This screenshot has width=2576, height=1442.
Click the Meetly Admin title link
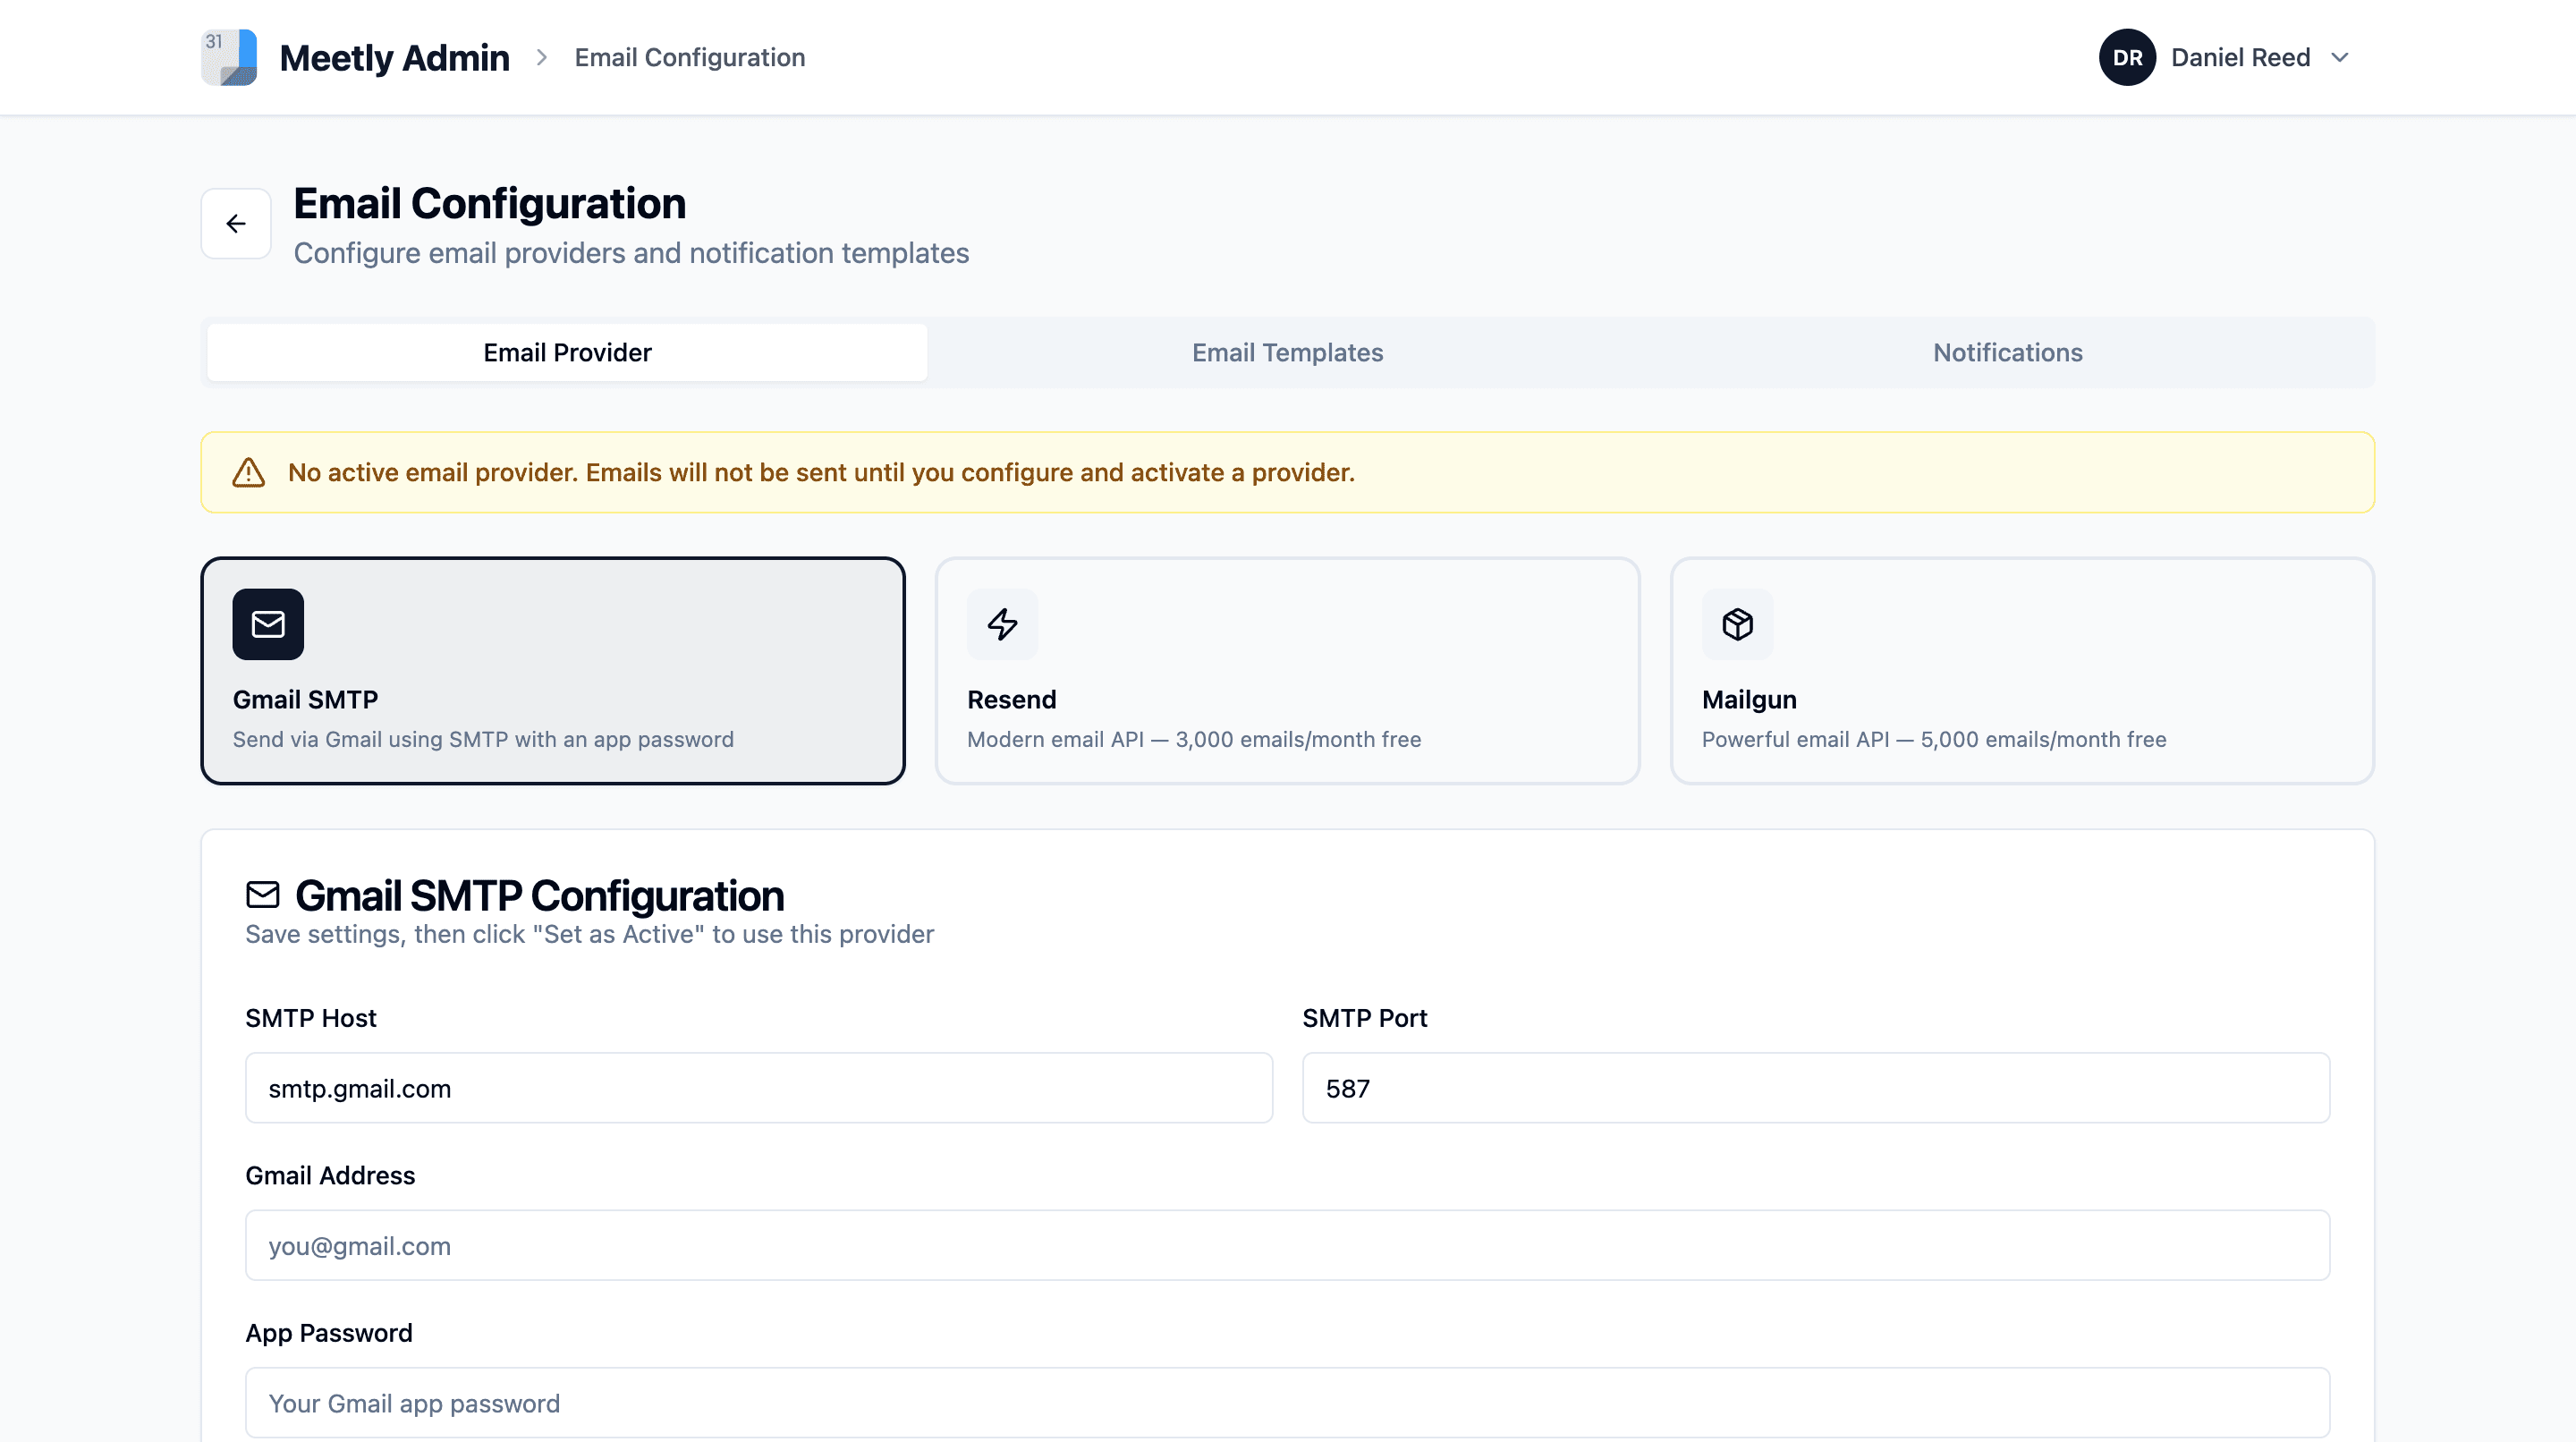point(394,57)
